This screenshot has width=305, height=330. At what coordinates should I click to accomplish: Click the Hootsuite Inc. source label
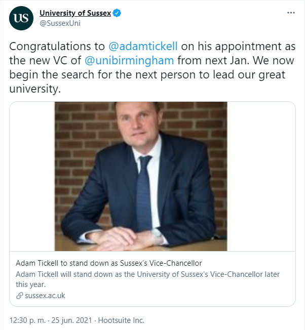pyautogui.click(x=121, y=320)
